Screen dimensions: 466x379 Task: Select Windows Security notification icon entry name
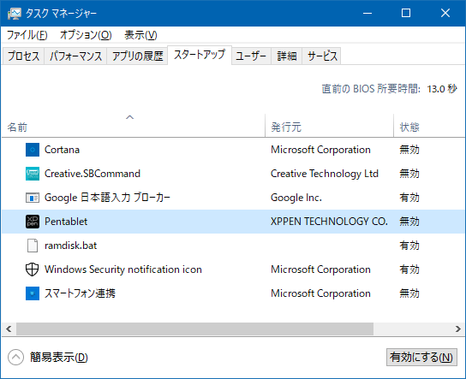coord(123,269)
